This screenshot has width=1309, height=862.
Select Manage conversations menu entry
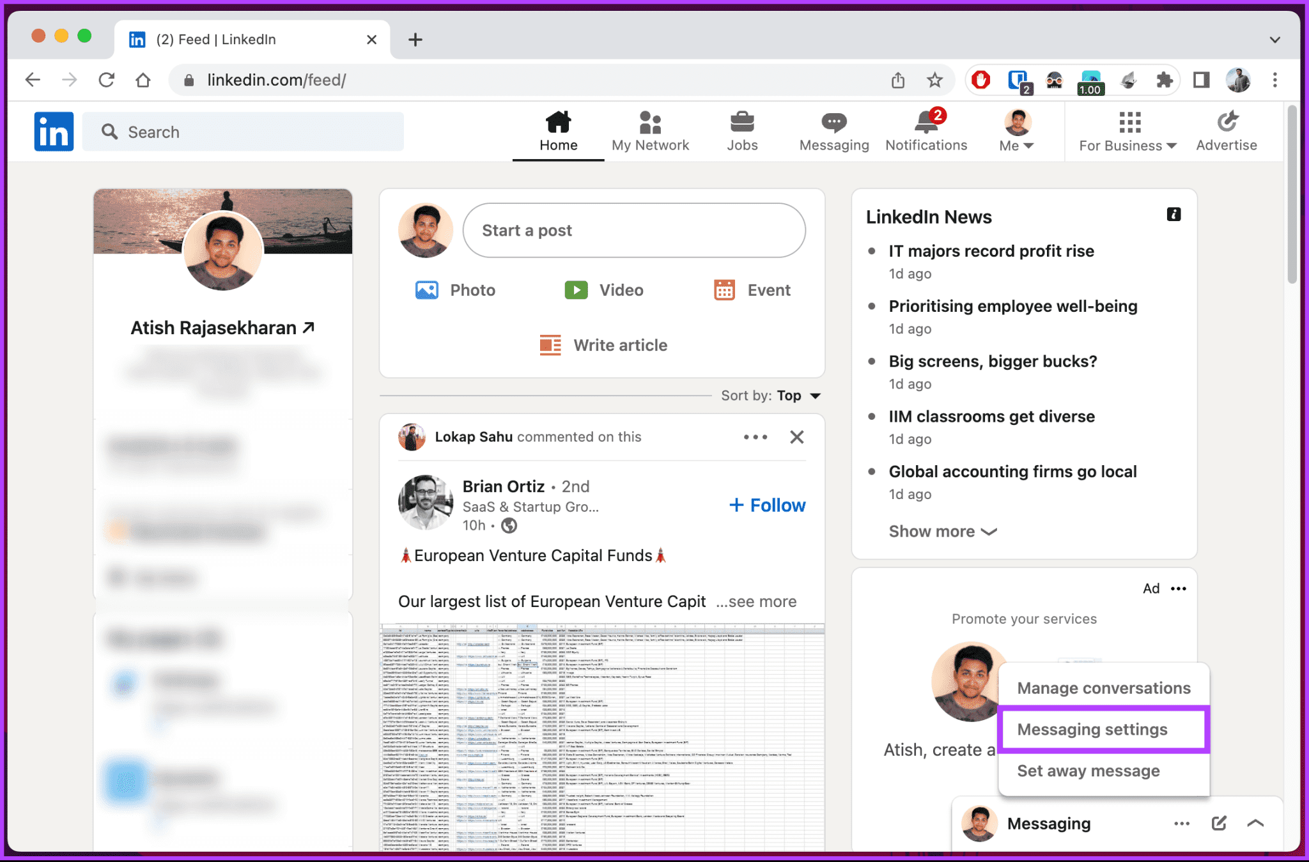click(1104, 688)
